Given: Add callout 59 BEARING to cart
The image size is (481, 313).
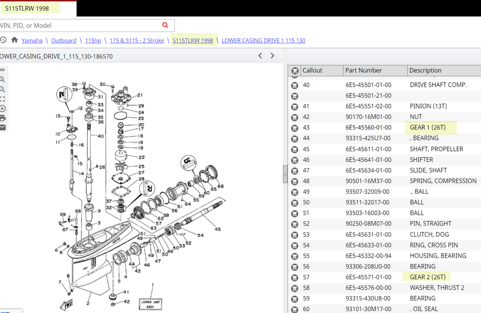Looking at the screenshot, I should (x=294, y=299).
